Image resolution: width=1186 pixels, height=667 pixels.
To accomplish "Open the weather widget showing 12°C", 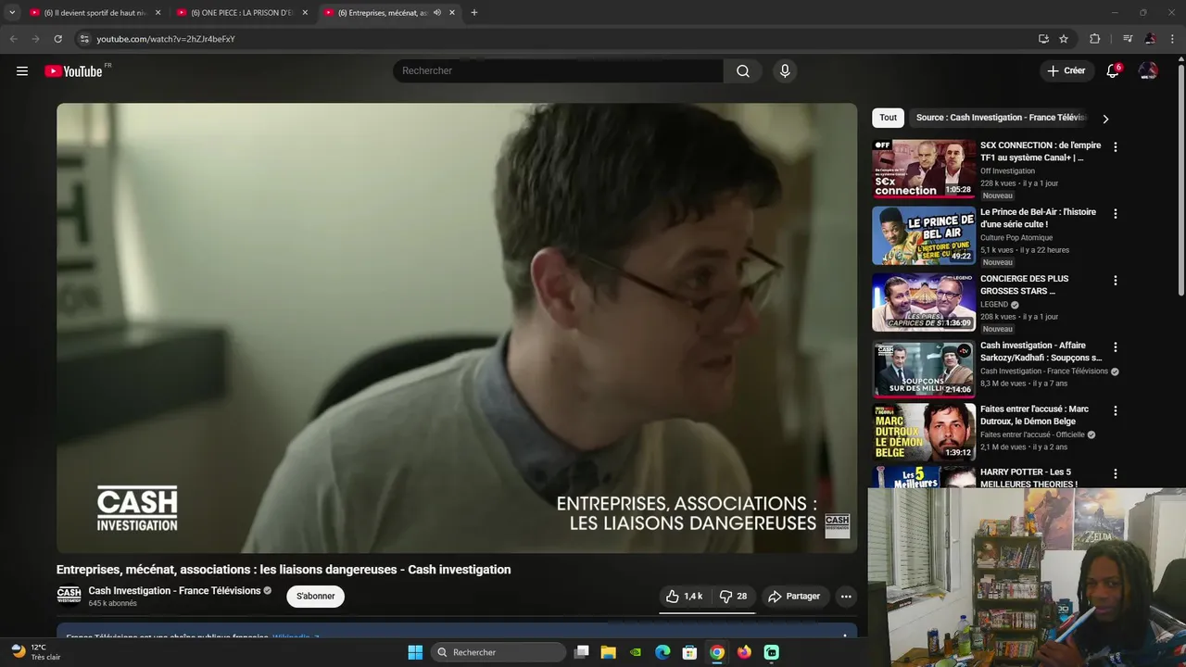I will pos(35,652).
